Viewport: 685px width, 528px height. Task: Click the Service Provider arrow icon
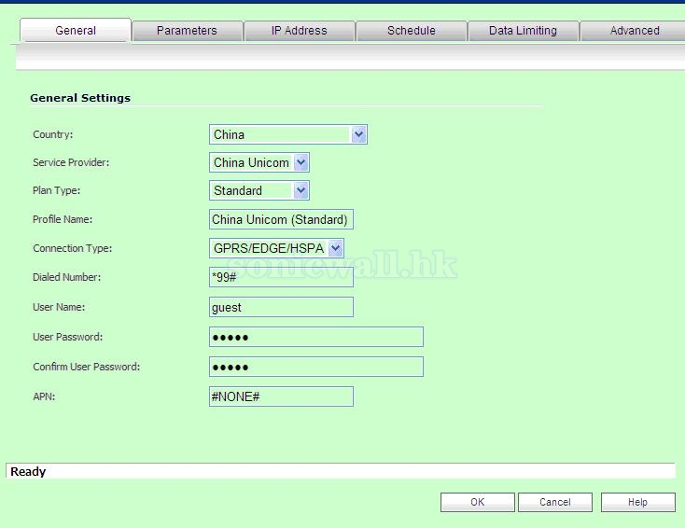(301, 162)
